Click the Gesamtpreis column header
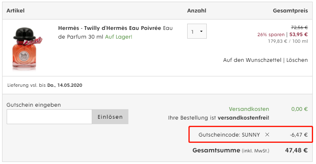Image resolution: width=316 pixels, height=164 pixels. (291, 11)
